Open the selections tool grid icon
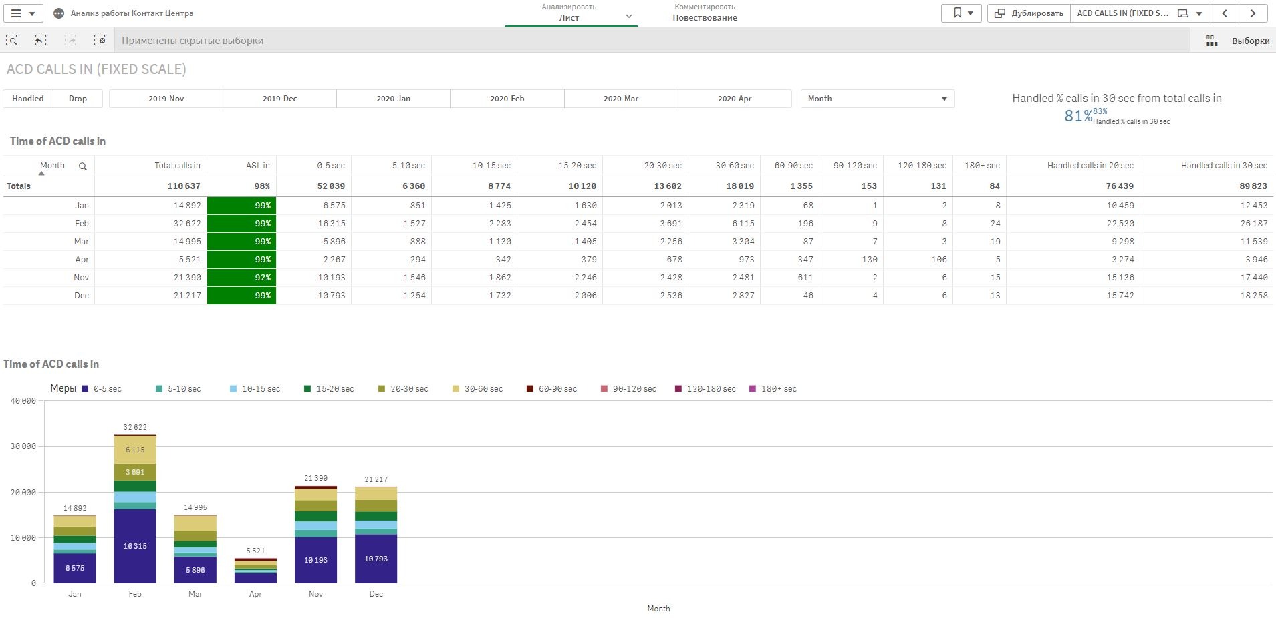 [1211, 41]
